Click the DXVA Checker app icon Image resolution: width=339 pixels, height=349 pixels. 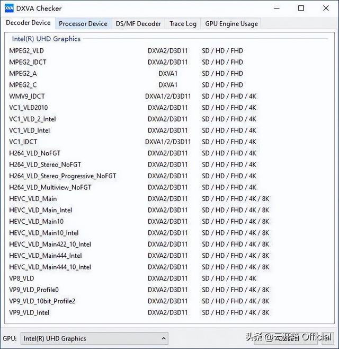click(x=9, y=8)
